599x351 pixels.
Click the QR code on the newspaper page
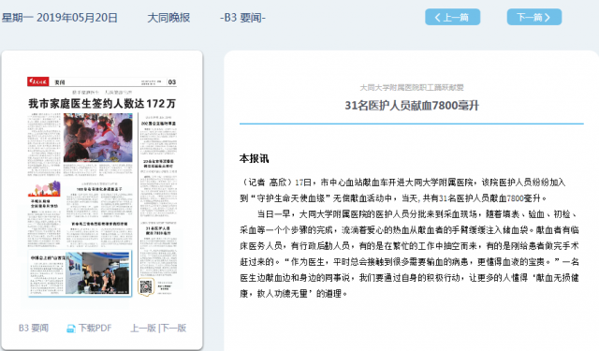(146, 286)
